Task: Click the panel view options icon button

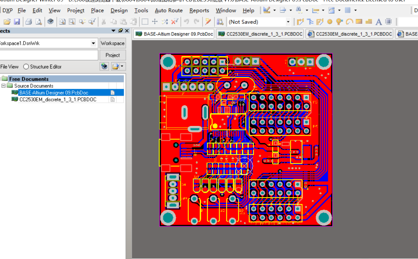Action: [105, 66]
